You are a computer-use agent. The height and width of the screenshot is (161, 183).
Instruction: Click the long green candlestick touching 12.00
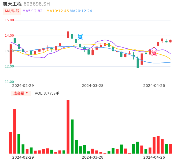(138, 63)
